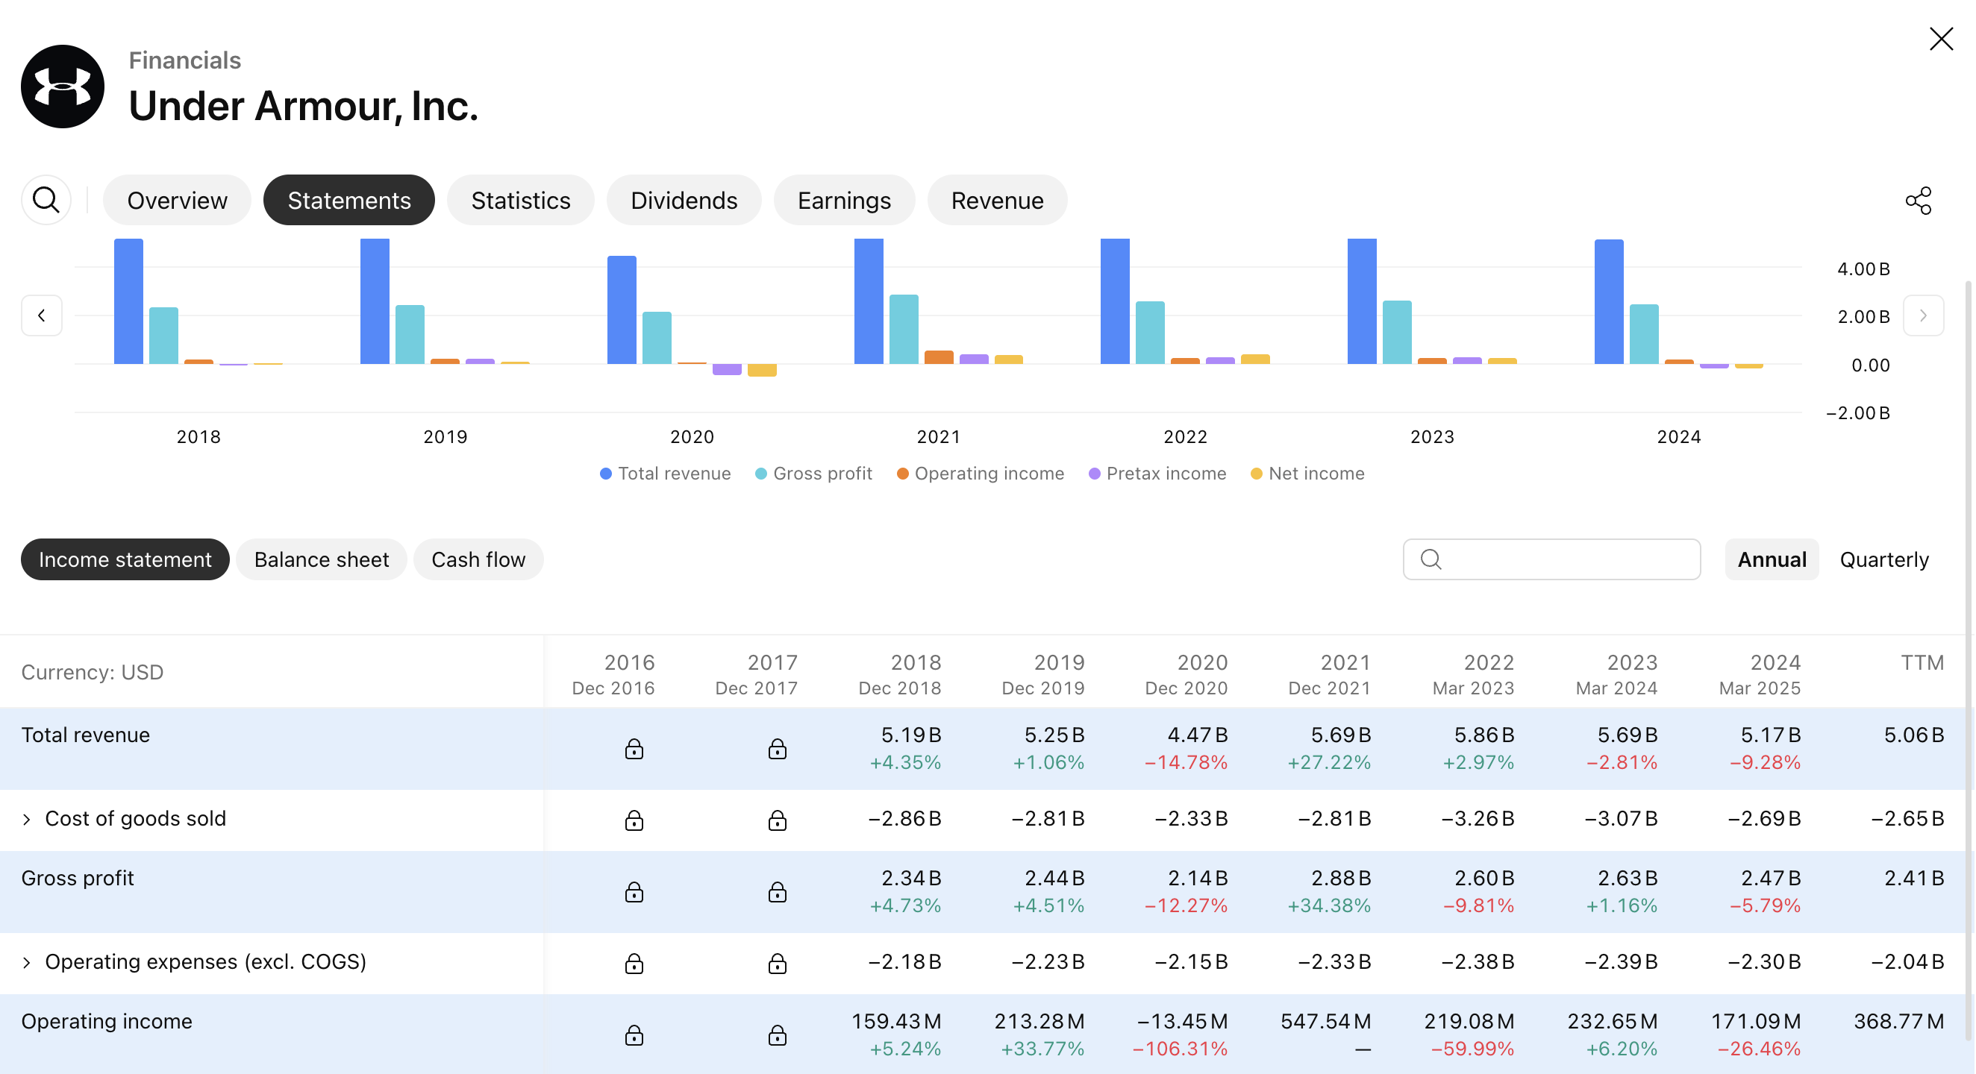Screen dimensions: 1976x1074
Task: Toggle Total revenue series in chart legend
Action: click(x=665, y=474)
